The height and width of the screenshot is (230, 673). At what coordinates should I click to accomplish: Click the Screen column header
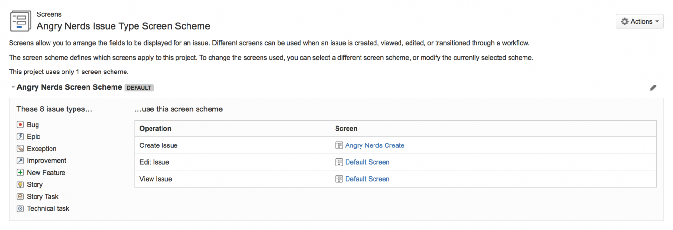pyautogui.click(x=346, y=129)
